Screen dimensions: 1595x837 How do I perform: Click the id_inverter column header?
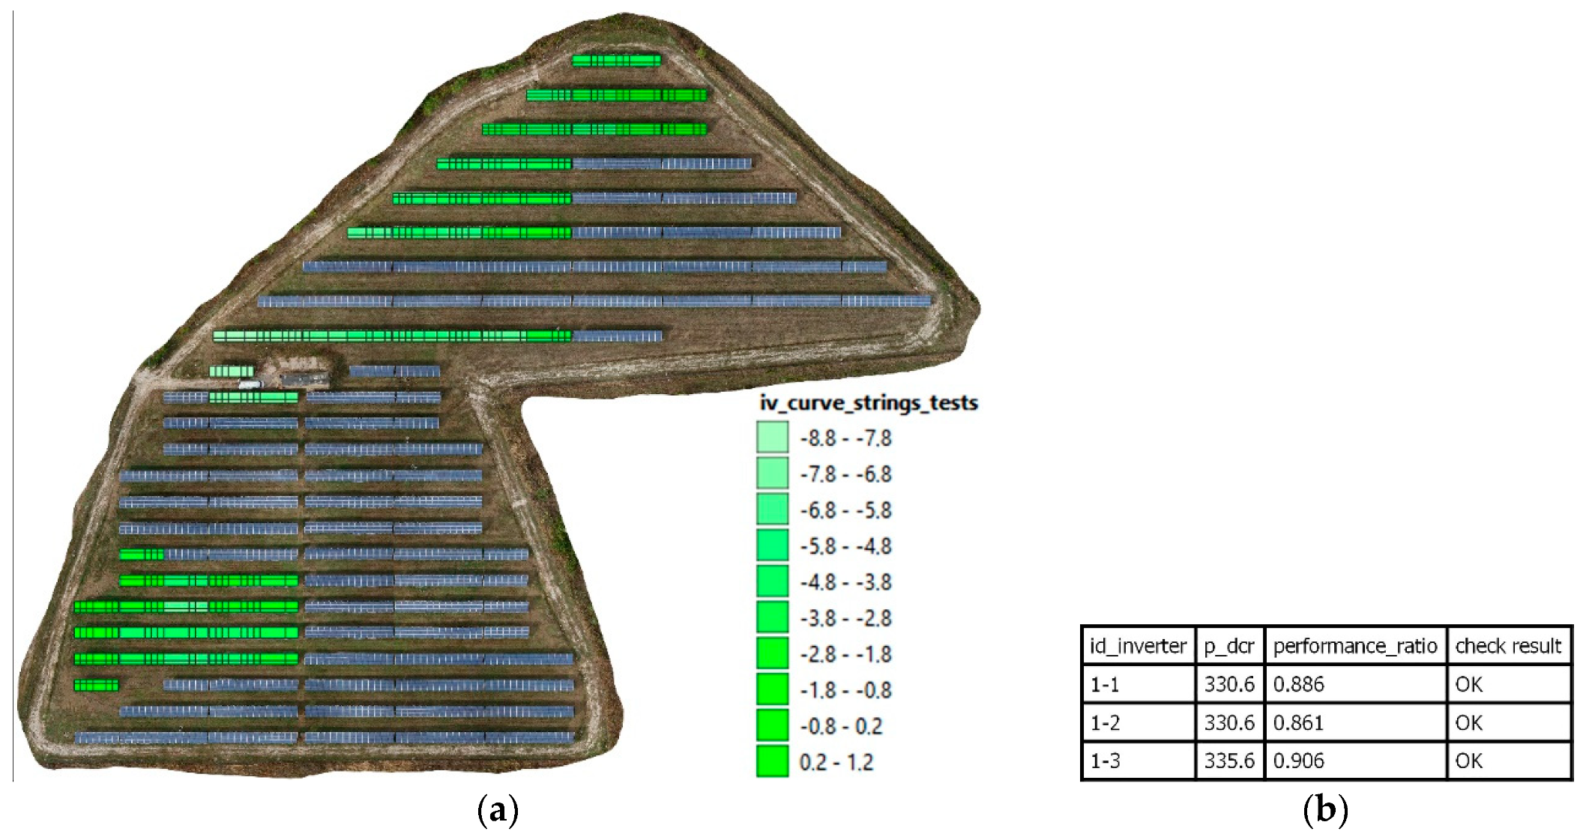pyautogui.click(x=1138, y=646)
